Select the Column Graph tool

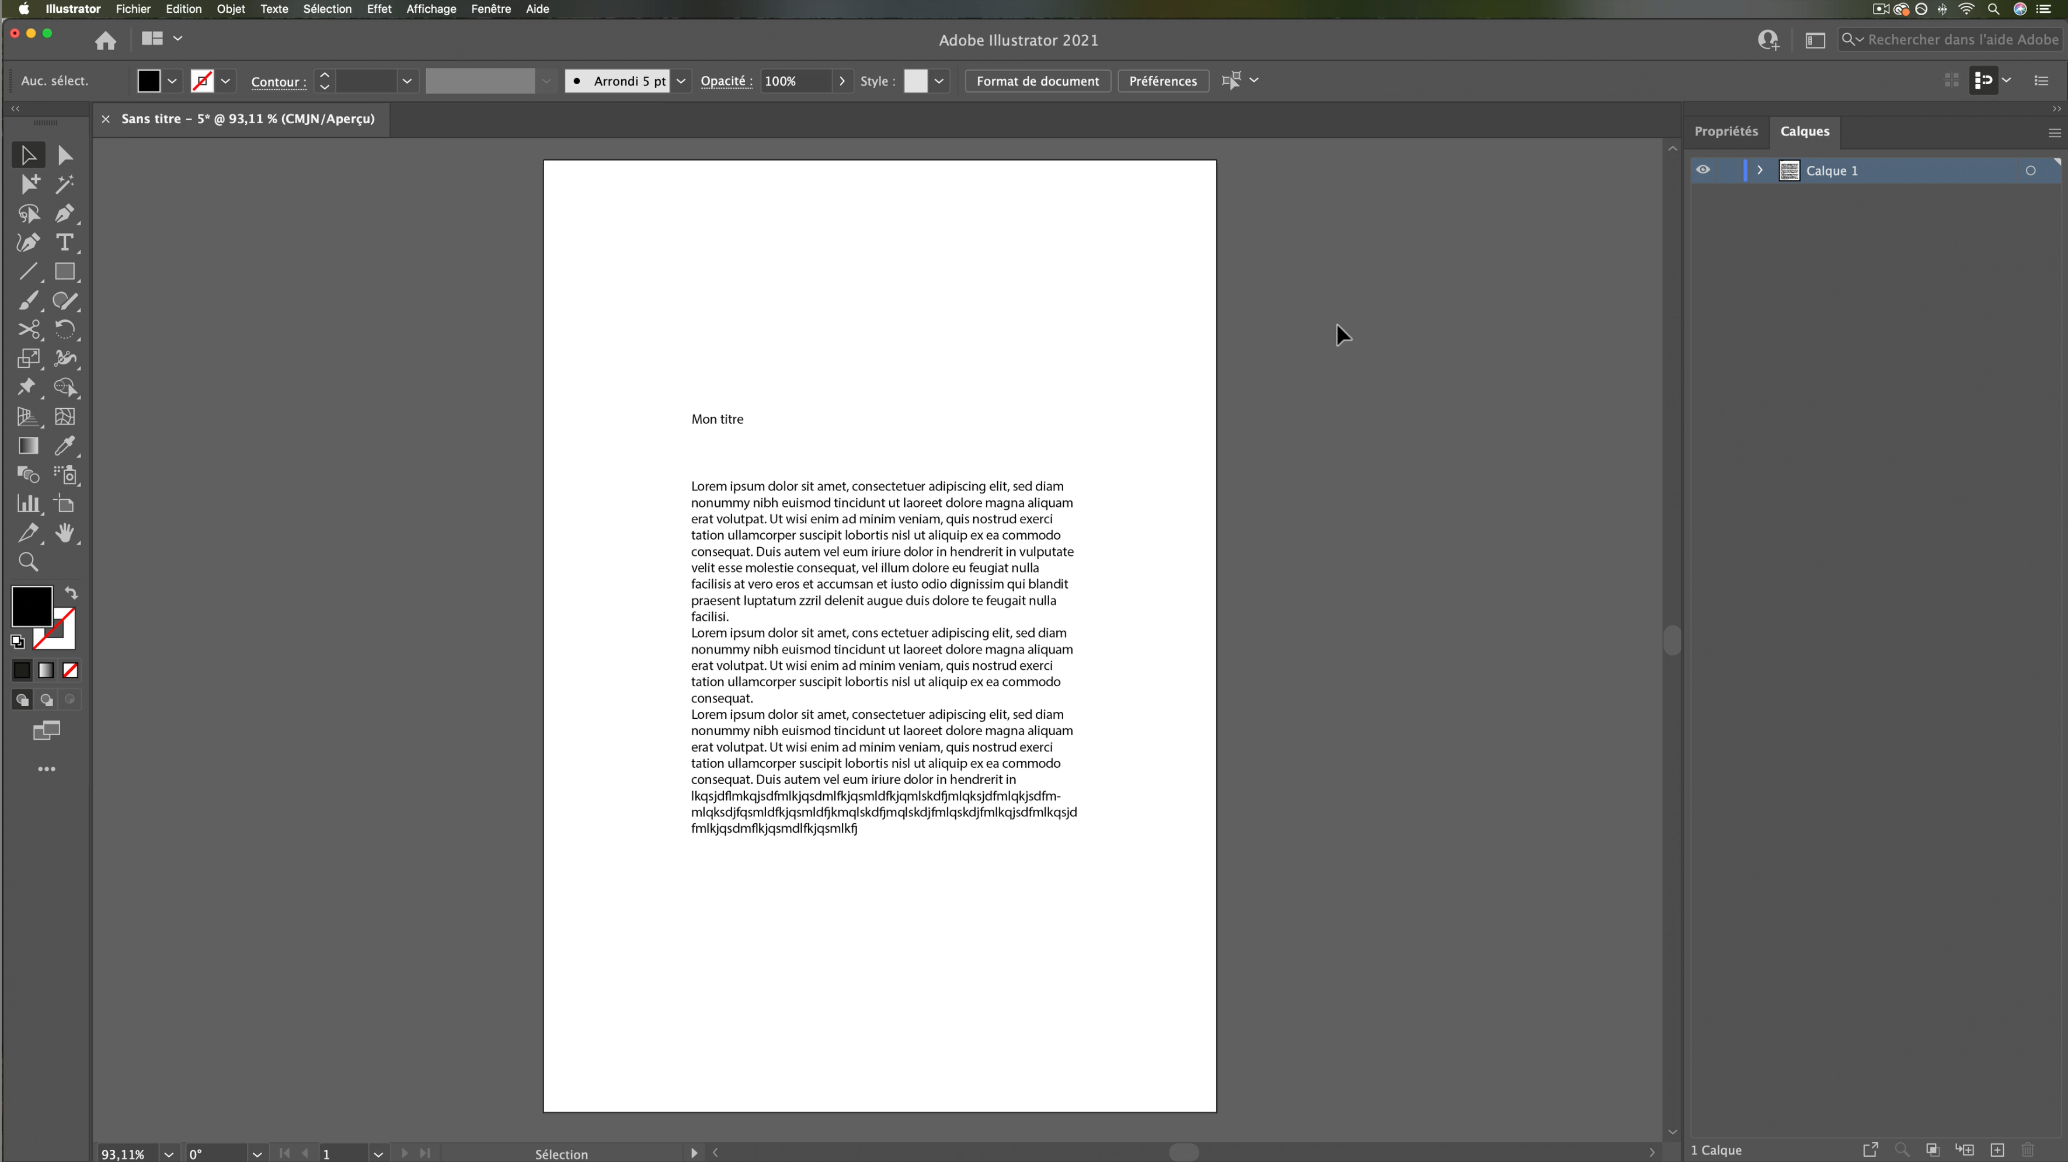click(29, 503)
